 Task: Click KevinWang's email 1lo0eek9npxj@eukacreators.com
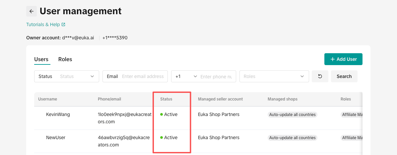125,118
